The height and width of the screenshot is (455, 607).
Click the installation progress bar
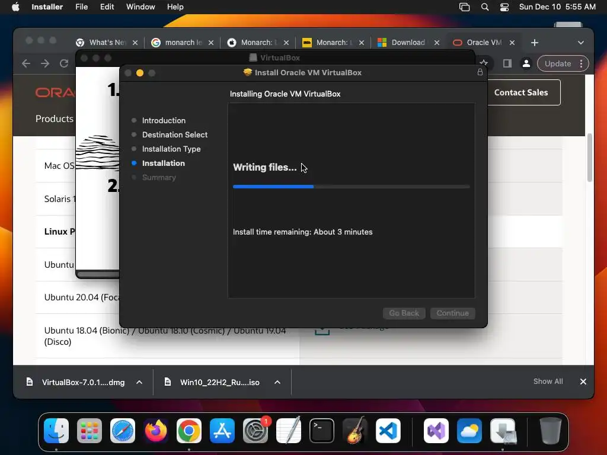tap(351, 187)
